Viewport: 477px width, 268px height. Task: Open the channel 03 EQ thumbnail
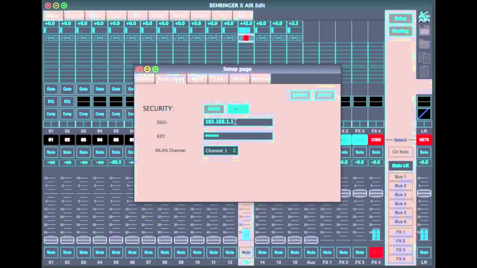click(83, 101)
